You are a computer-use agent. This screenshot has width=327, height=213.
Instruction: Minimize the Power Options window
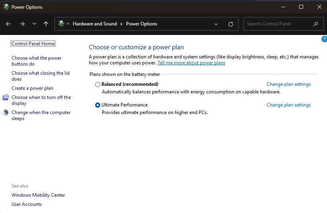(283, 7)
